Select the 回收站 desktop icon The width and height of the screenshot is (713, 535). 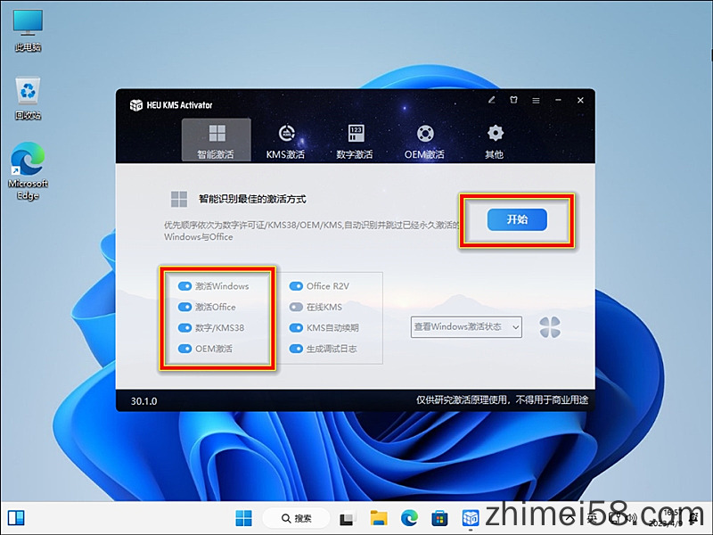click(28, 99)
